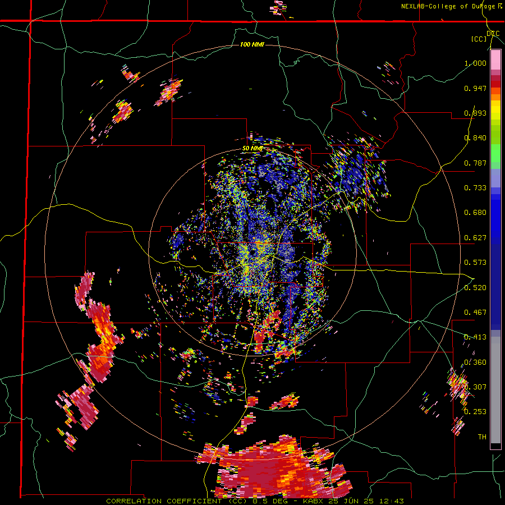Click the 1.000 value on the color scale
The height and width of the screenshot is (505, 505).
(x=475, y=63)
